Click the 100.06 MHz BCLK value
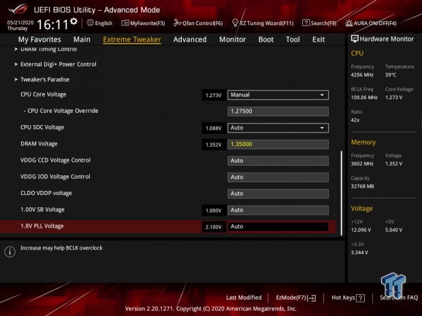Image resolution: width=422 pixels, height=316 pixels. 364,98
